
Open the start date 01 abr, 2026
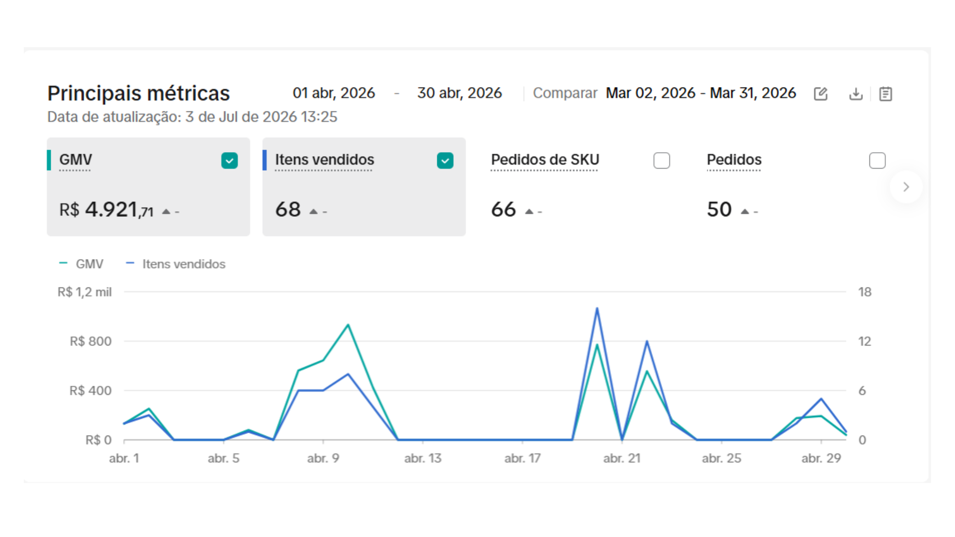pos(334,93)
